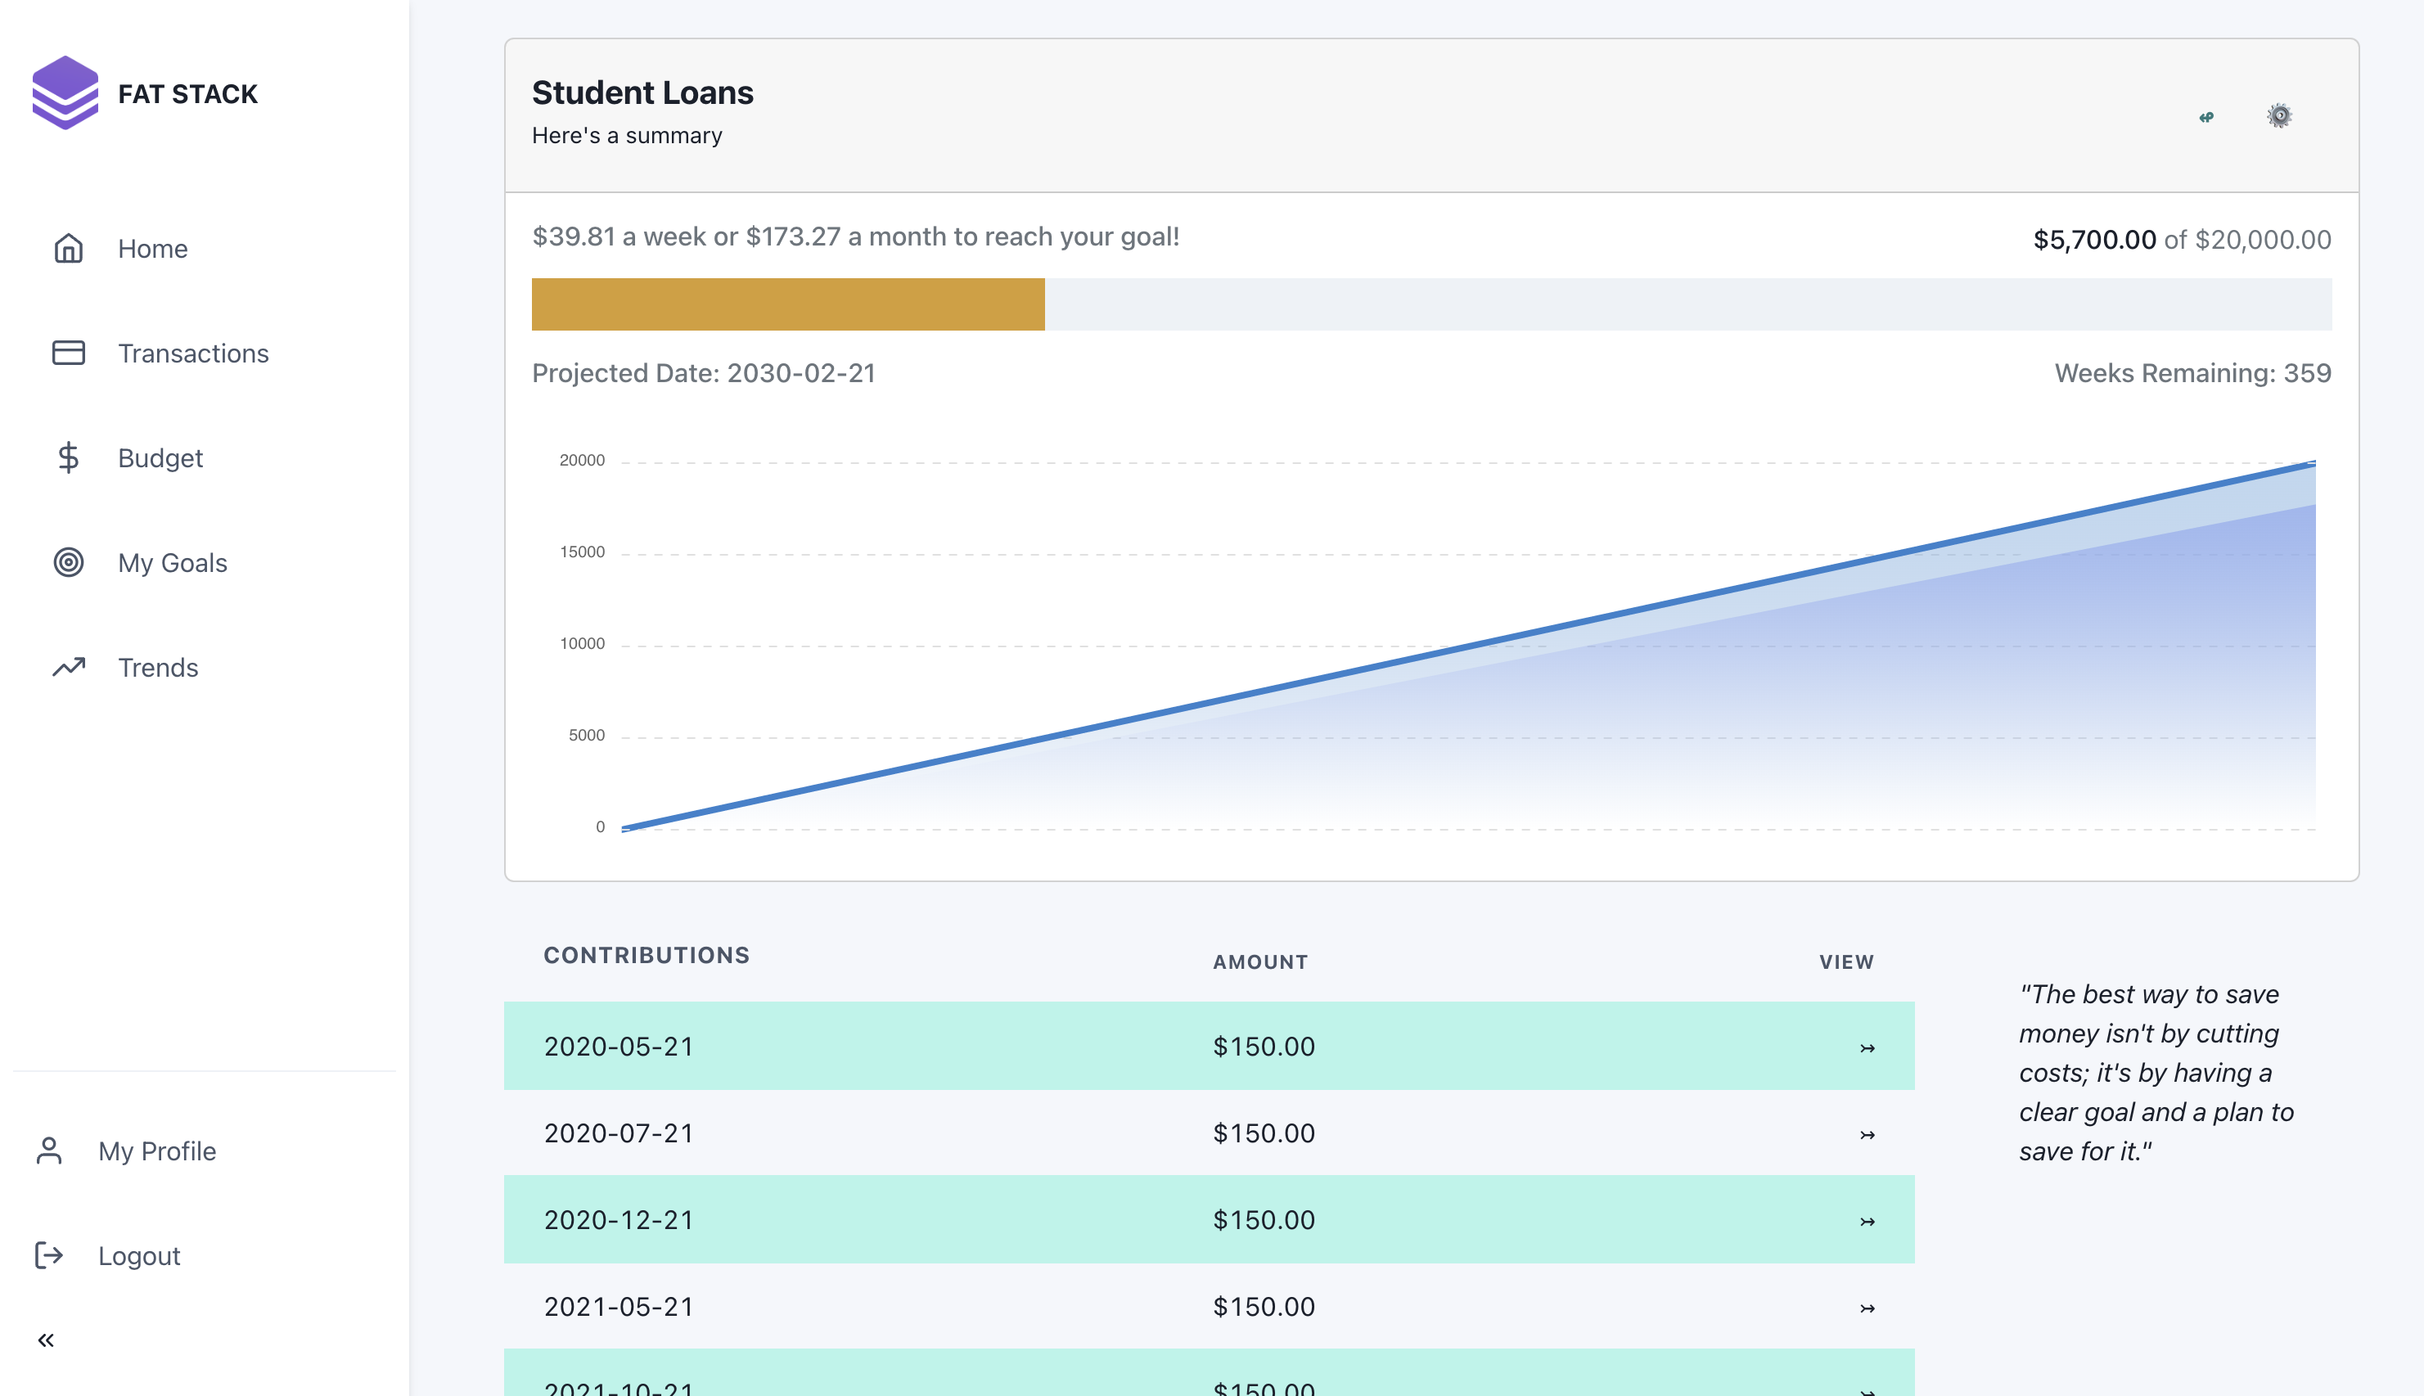
Task: View the 2020-12-21 contribution arrow
Action: [x=1866, y=1222]
